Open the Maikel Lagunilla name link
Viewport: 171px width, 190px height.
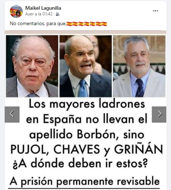click(x=43, y=8)
